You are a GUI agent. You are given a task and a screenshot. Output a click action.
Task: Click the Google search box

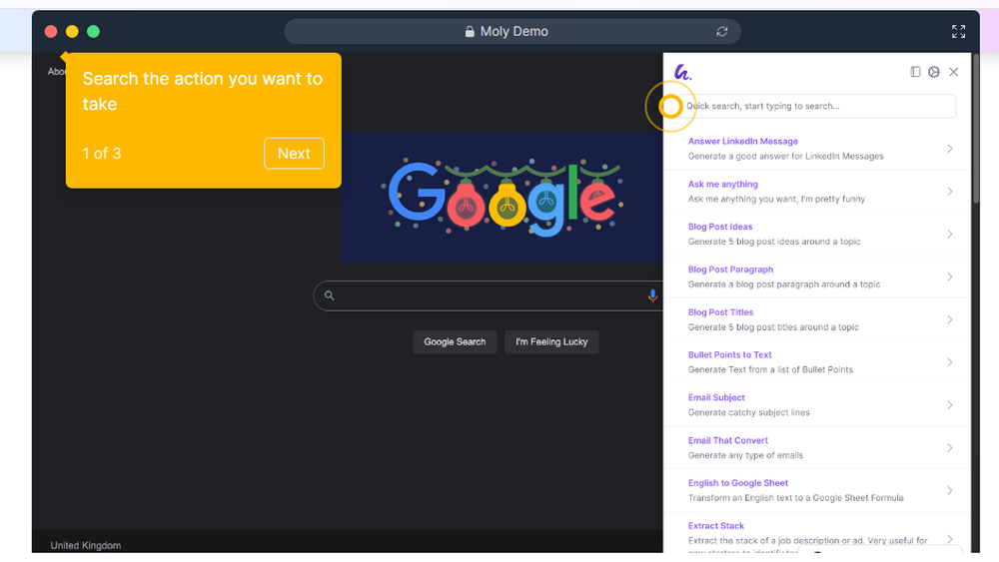pos(489,295)
